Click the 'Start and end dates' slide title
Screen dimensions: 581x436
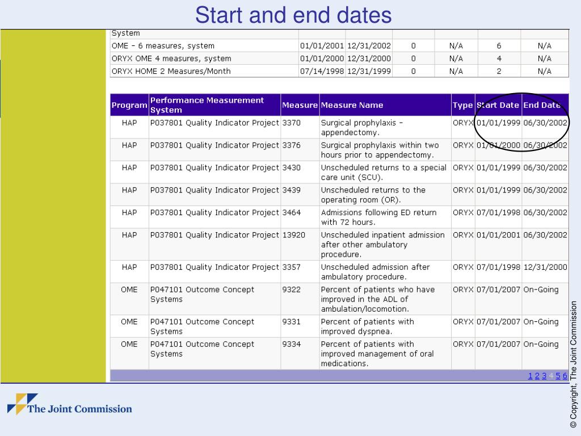(x=293, y=15)
